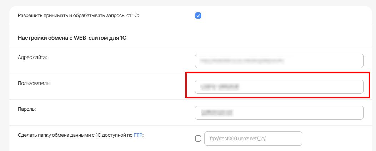Select the ftp://test000.ucoz.net/_1c/ path field
376x151 pixels.
tap(253, 139)
